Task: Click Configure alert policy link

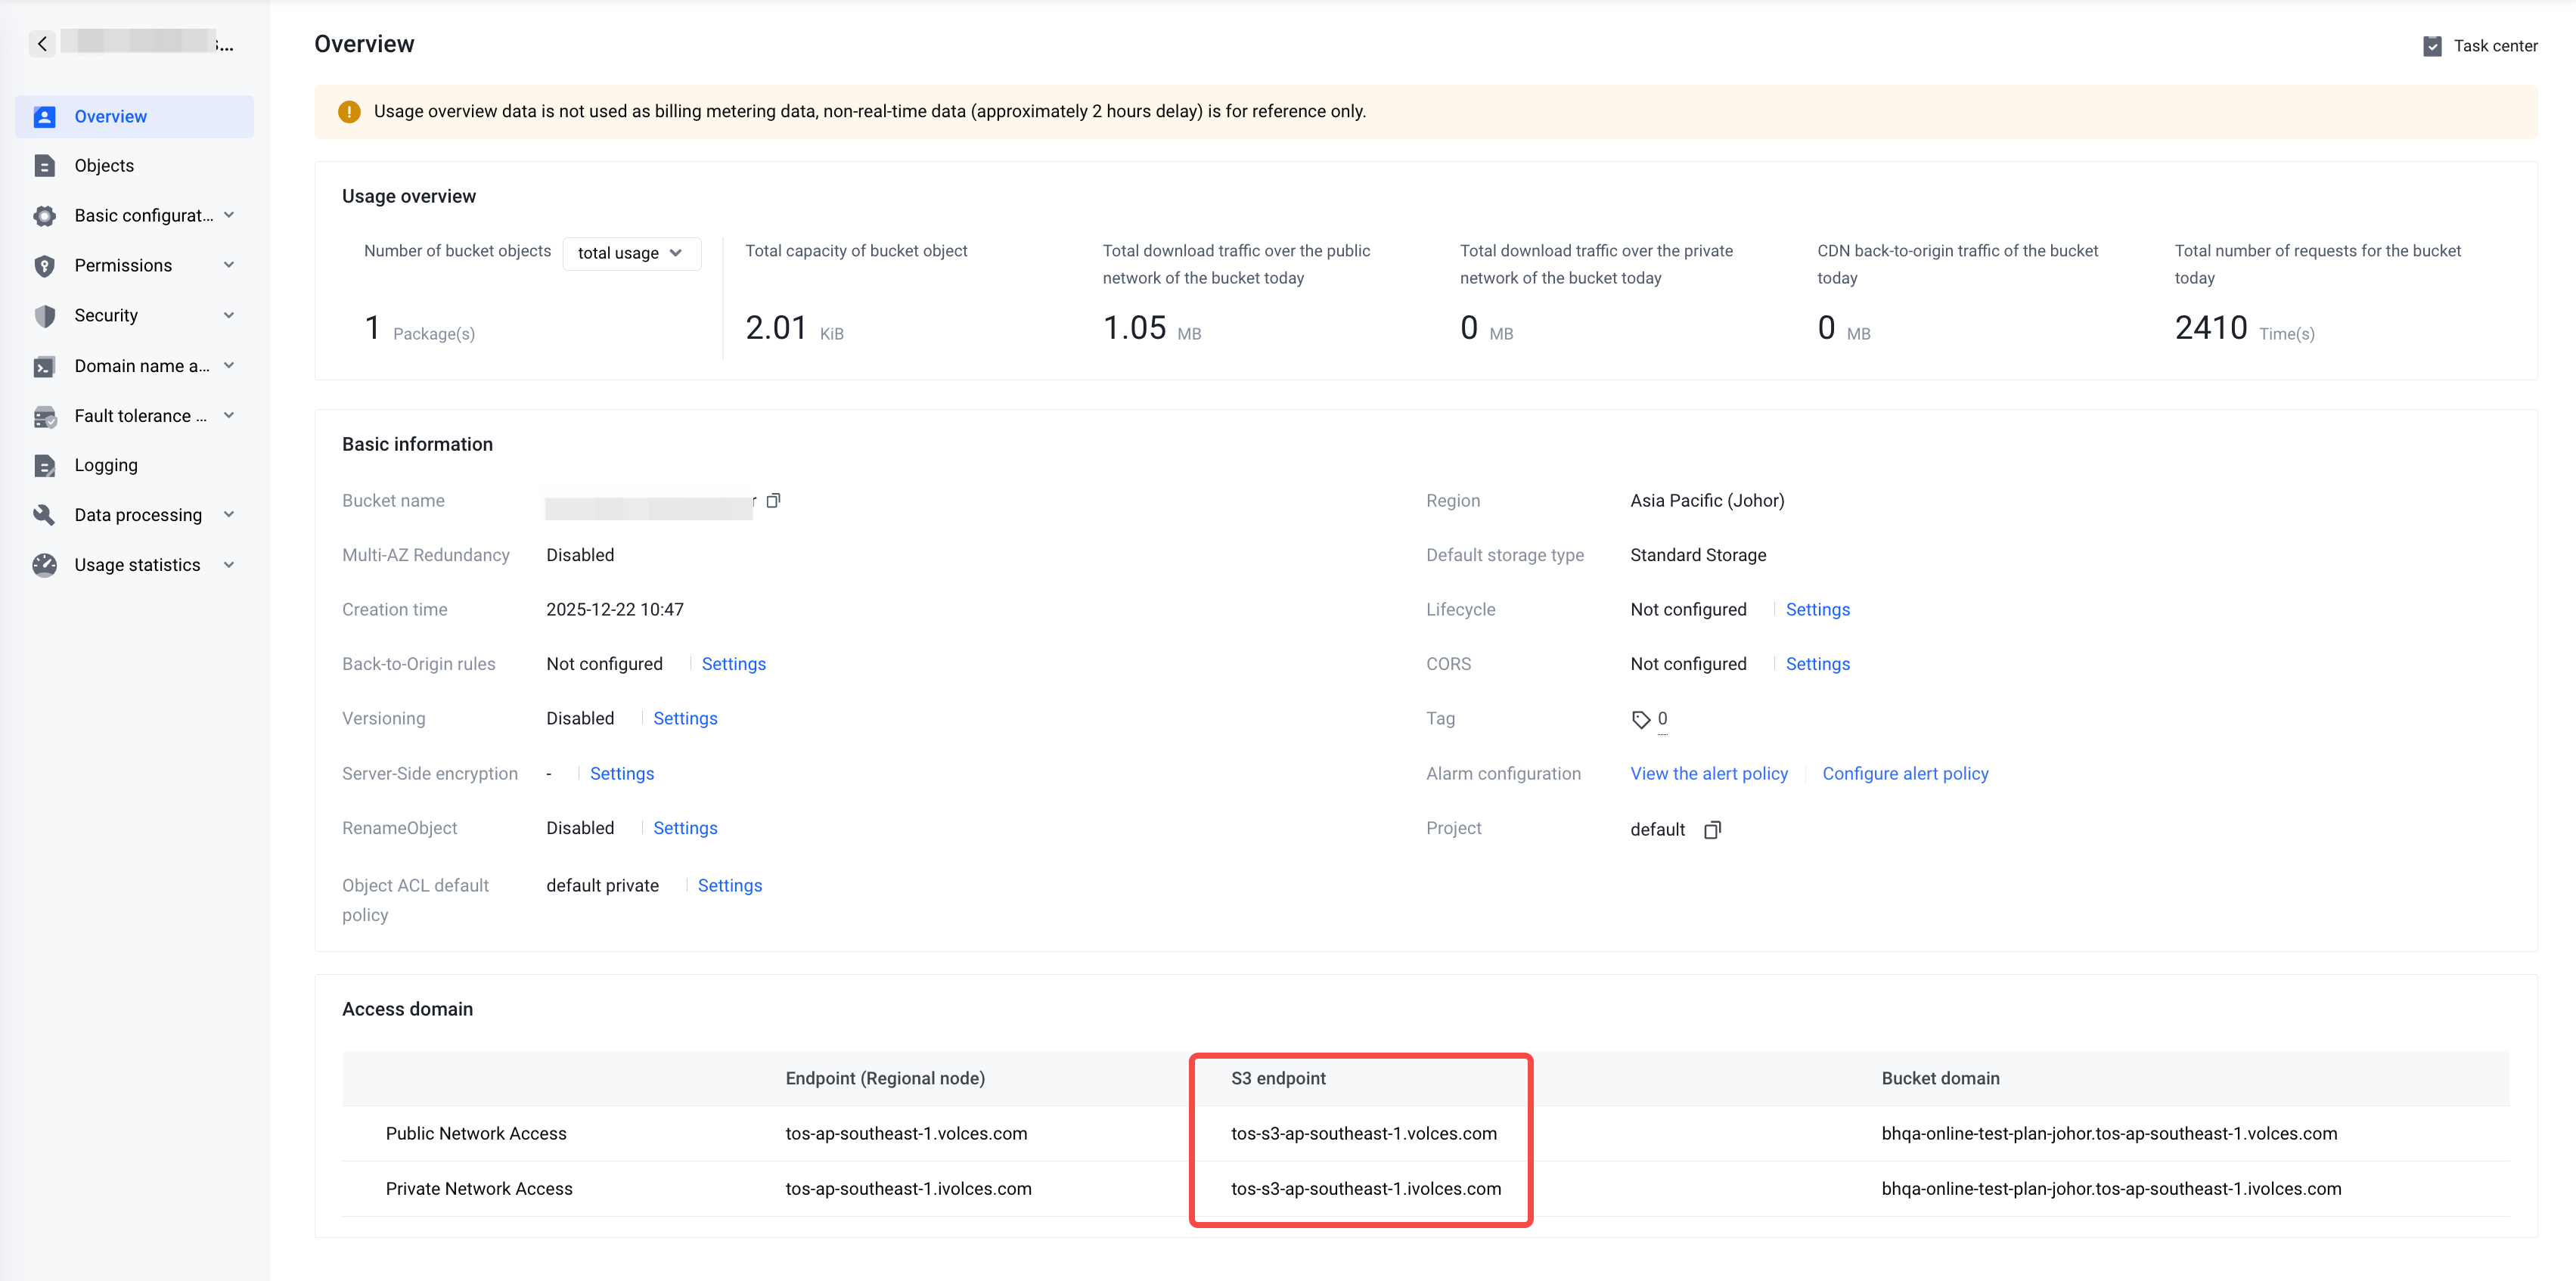Action: (x=1904, y=774)
